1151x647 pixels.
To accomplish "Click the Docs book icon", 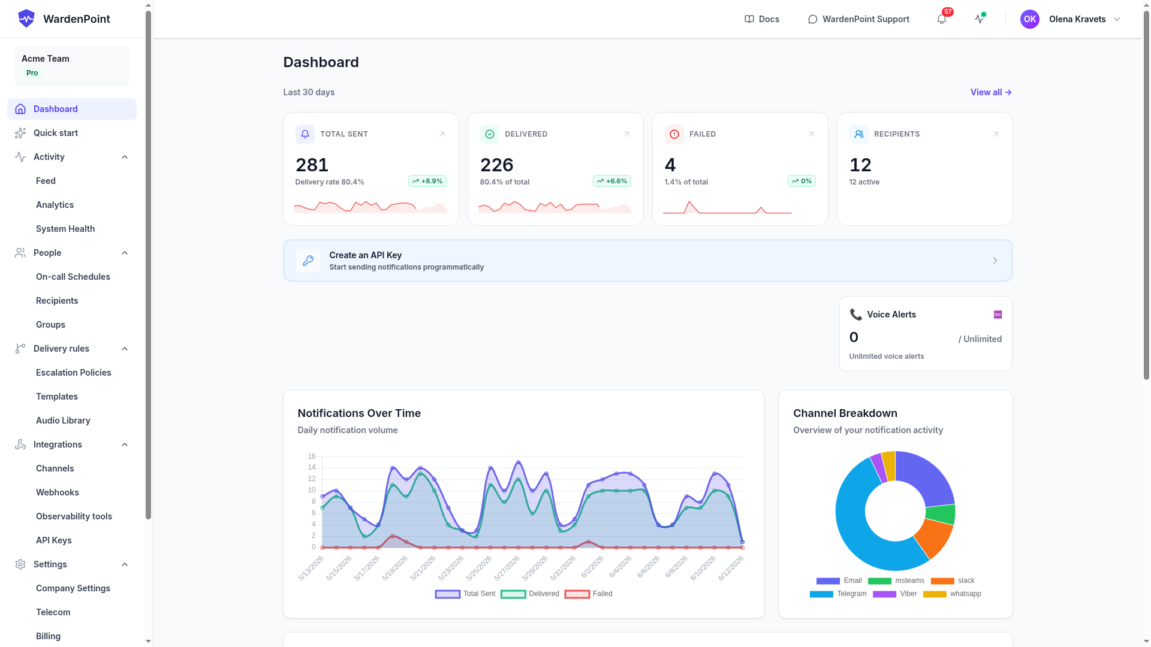I will pyautogui.click(x=749, y=19).
